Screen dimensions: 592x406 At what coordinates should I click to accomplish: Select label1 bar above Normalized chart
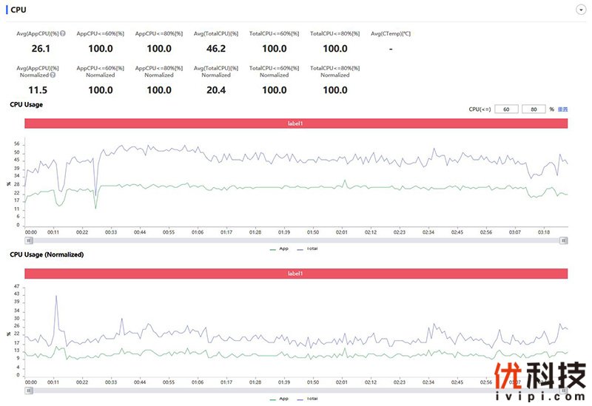tap(295, 274)
